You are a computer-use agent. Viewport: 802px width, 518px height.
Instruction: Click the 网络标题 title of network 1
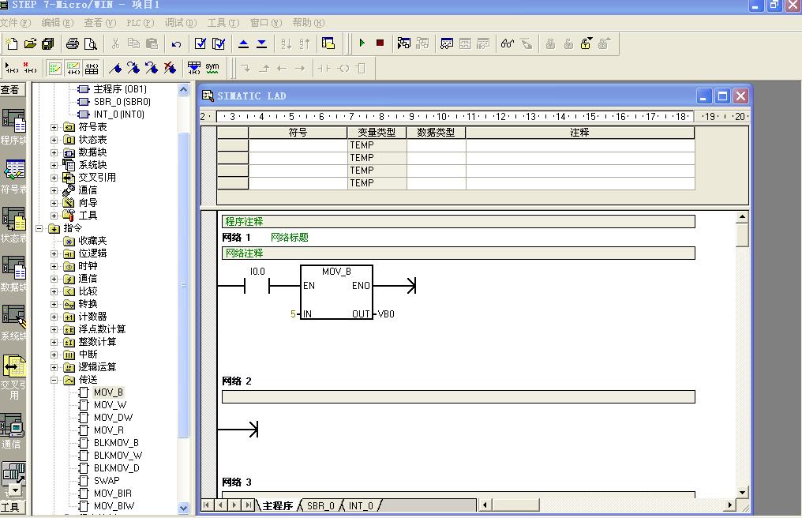pos(289,238)
